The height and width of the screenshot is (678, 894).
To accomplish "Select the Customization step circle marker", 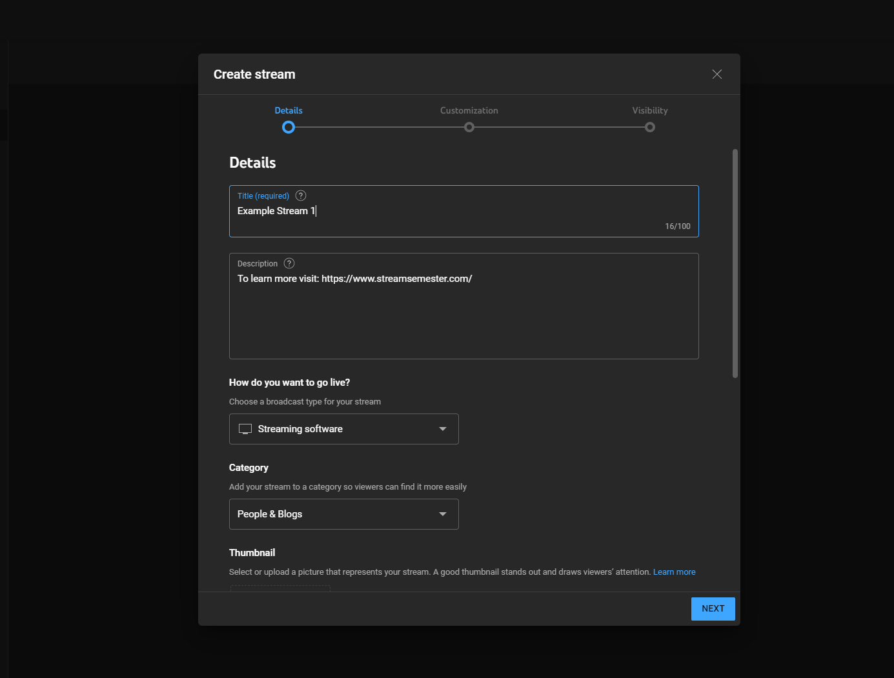I will tap(469, 127).
